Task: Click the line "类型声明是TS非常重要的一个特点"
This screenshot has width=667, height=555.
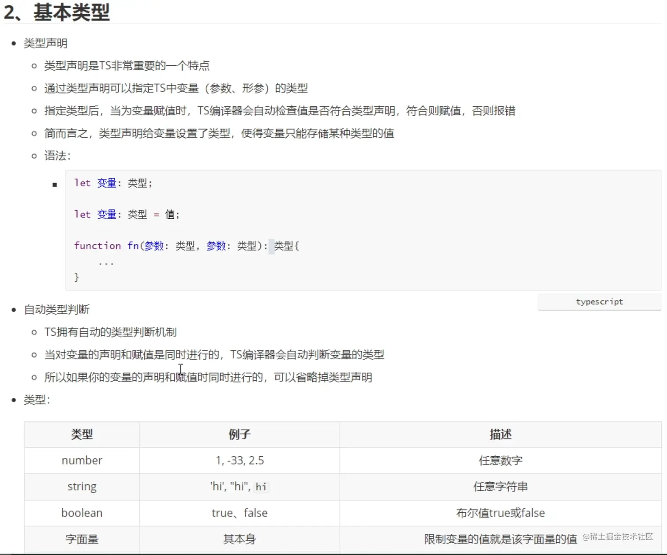Action: [x=127, y=66]
